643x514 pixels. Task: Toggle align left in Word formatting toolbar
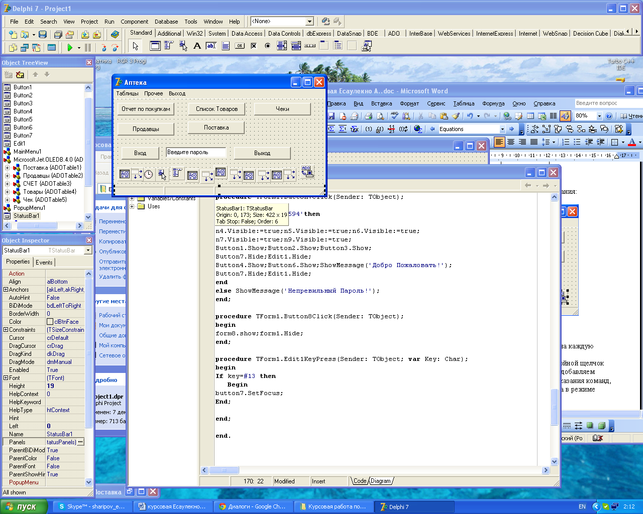coord(499,142)
